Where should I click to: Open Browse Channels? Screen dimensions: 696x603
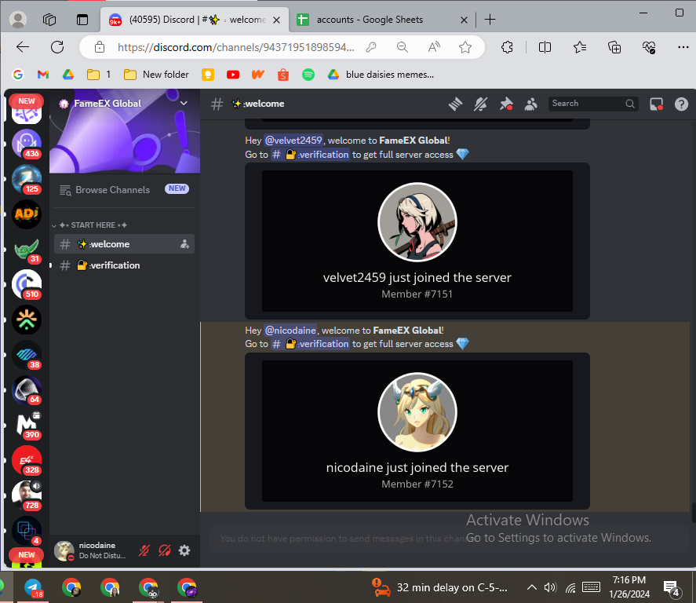[124, 189]
